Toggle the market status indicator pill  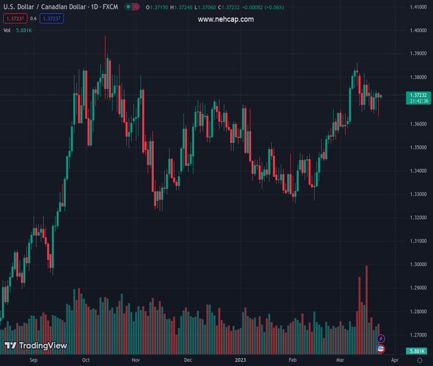click(x=132, y=7)
